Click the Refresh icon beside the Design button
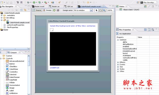 [x=54, y=10]
